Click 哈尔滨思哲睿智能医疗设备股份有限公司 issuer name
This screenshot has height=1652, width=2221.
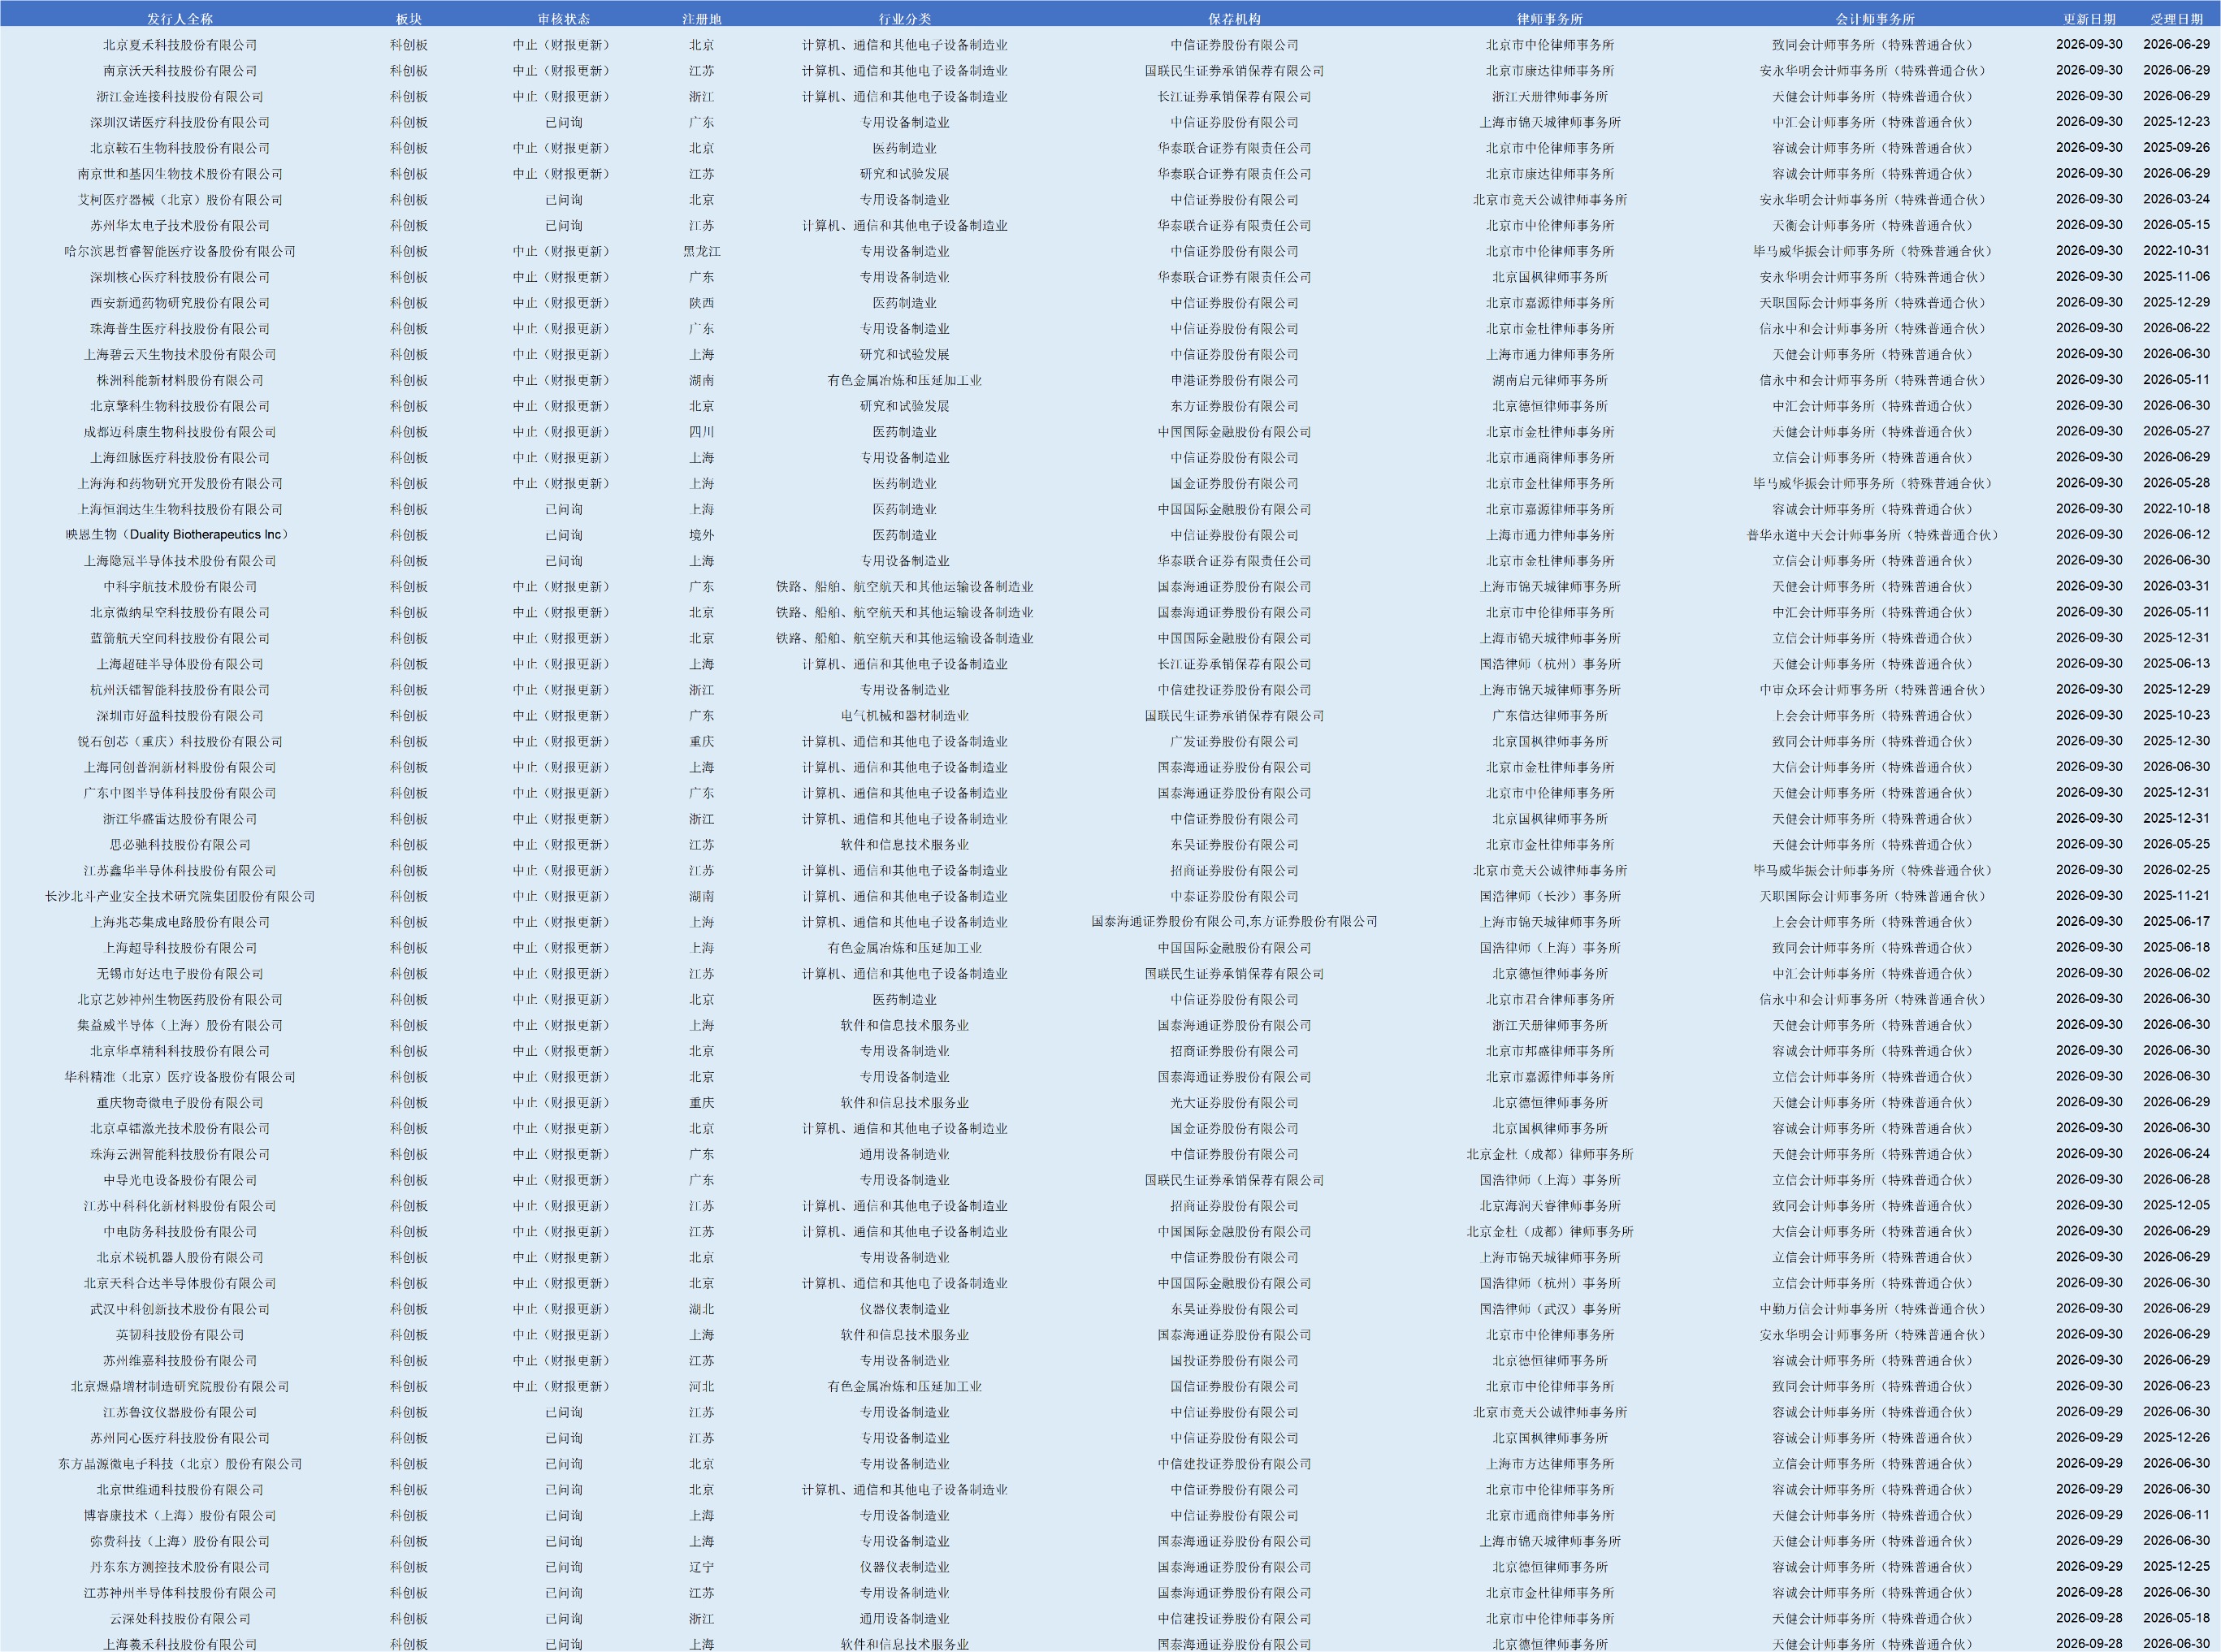pos(180,251)
